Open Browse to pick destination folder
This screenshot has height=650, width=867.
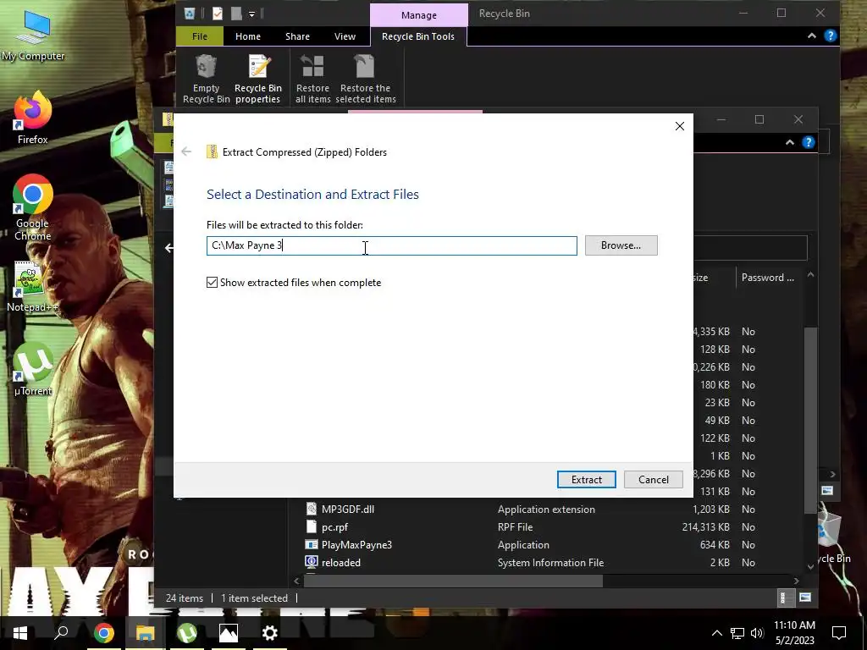coord(621,245)
